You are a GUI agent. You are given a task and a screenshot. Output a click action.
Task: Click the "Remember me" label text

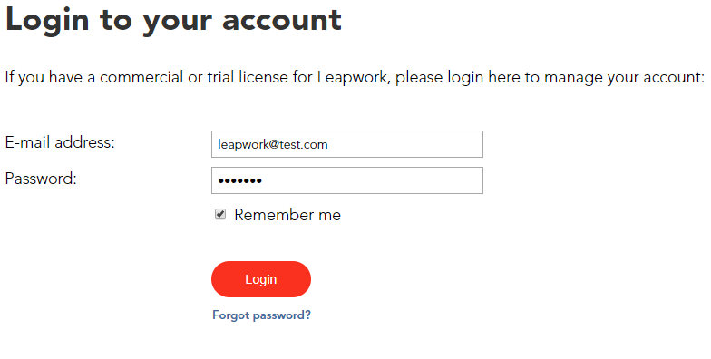coord(287,215)
